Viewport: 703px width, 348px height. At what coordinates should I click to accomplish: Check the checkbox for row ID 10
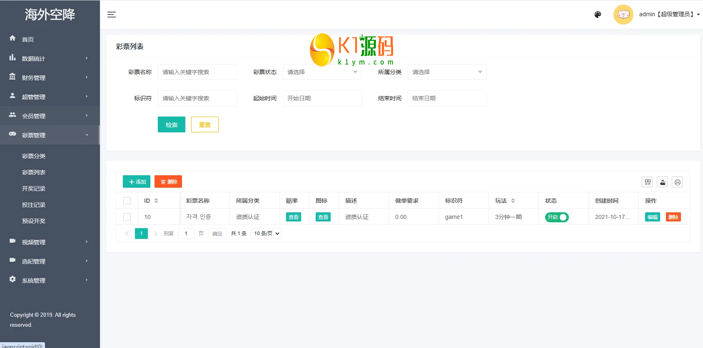[127, 217]
